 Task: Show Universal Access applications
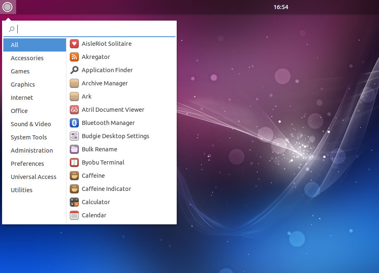(x=33, y=177)
